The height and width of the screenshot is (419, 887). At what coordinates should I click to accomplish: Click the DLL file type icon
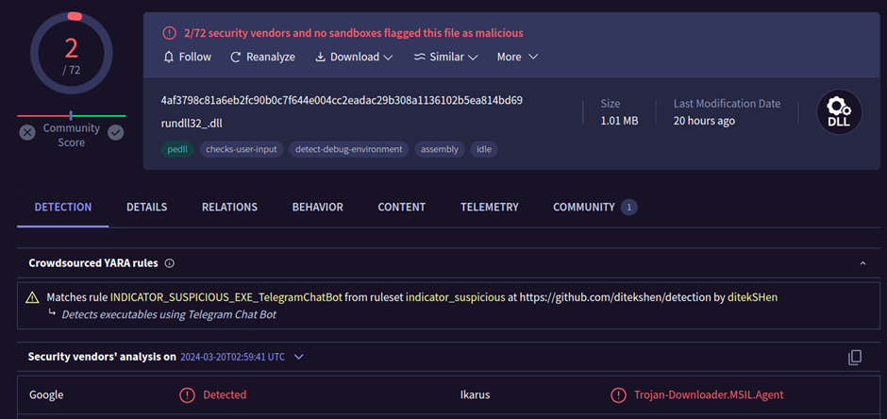[x=839, y=111]
